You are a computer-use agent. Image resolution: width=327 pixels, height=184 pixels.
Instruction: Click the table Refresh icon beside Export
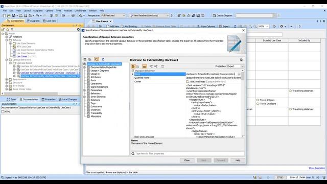235,27
